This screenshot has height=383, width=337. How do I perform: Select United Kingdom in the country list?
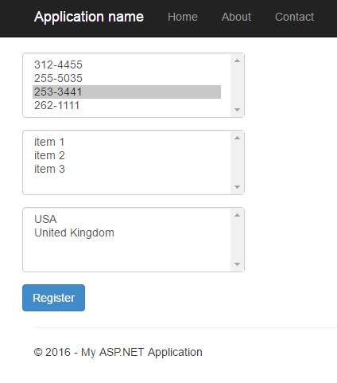pyautogui.click(x=126, y=233)
